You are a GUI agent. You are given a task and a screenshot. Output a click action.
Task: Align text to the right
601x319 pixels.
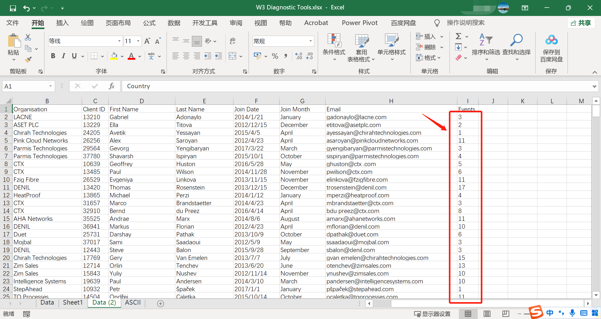click(x=197, y=56)
